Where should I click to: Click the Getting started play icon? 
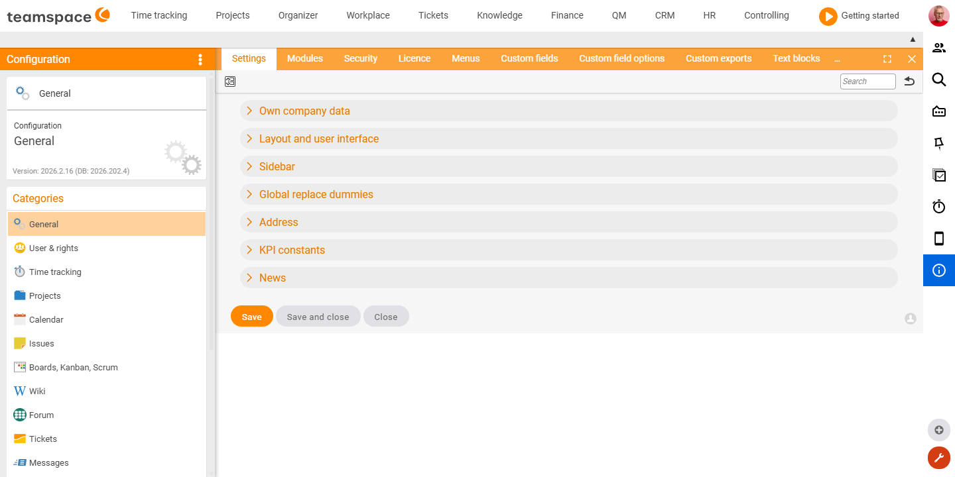(828, 16)
